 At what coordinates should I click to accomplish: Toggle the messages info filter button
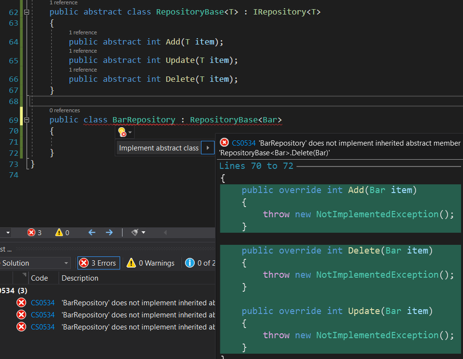click(x=200, y=263)
